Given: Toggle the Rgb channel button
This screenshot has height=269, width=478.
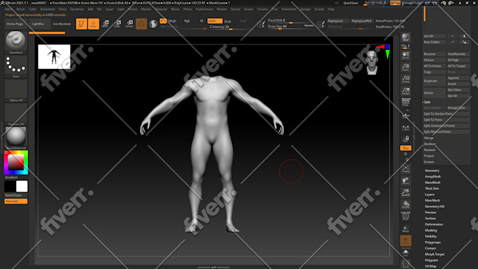Looking at the screenshot, I should point(187,20).
